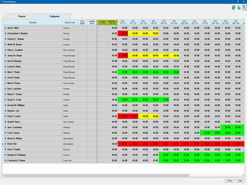
Task: Expand the Nancy Y. Young row
Action: [x=5, y=94]
